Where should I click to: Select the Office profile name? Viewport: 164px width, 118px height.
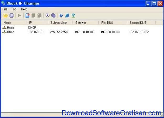point(10,32)
